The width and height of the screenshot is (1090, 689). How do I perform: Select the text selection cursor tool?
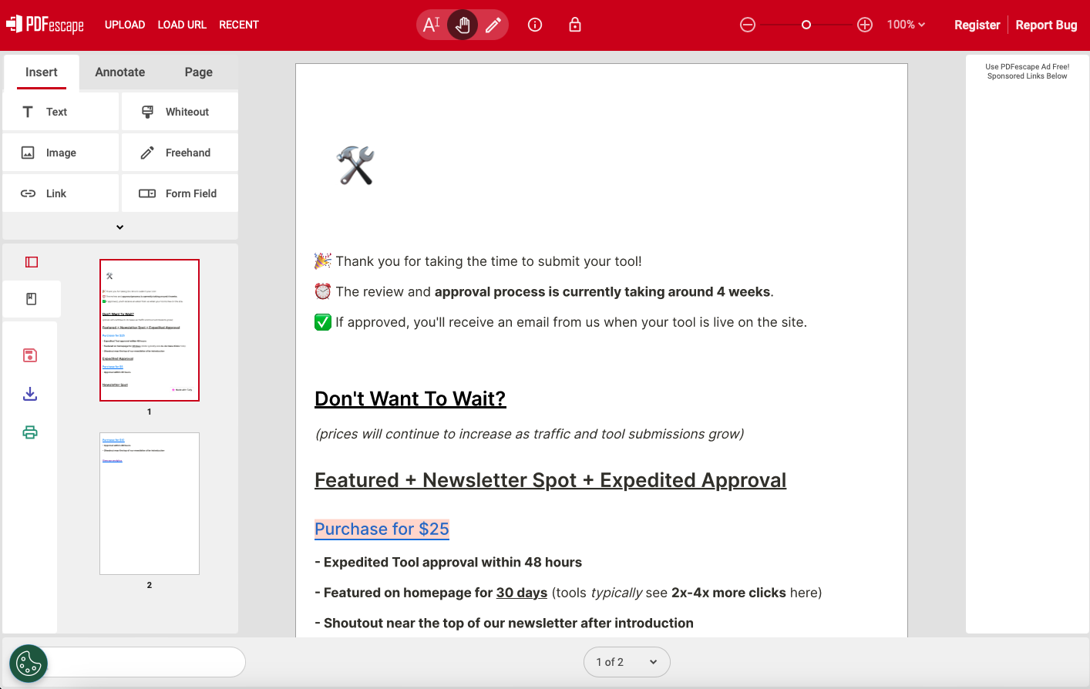pyautogui.click(x=432, y=25)
